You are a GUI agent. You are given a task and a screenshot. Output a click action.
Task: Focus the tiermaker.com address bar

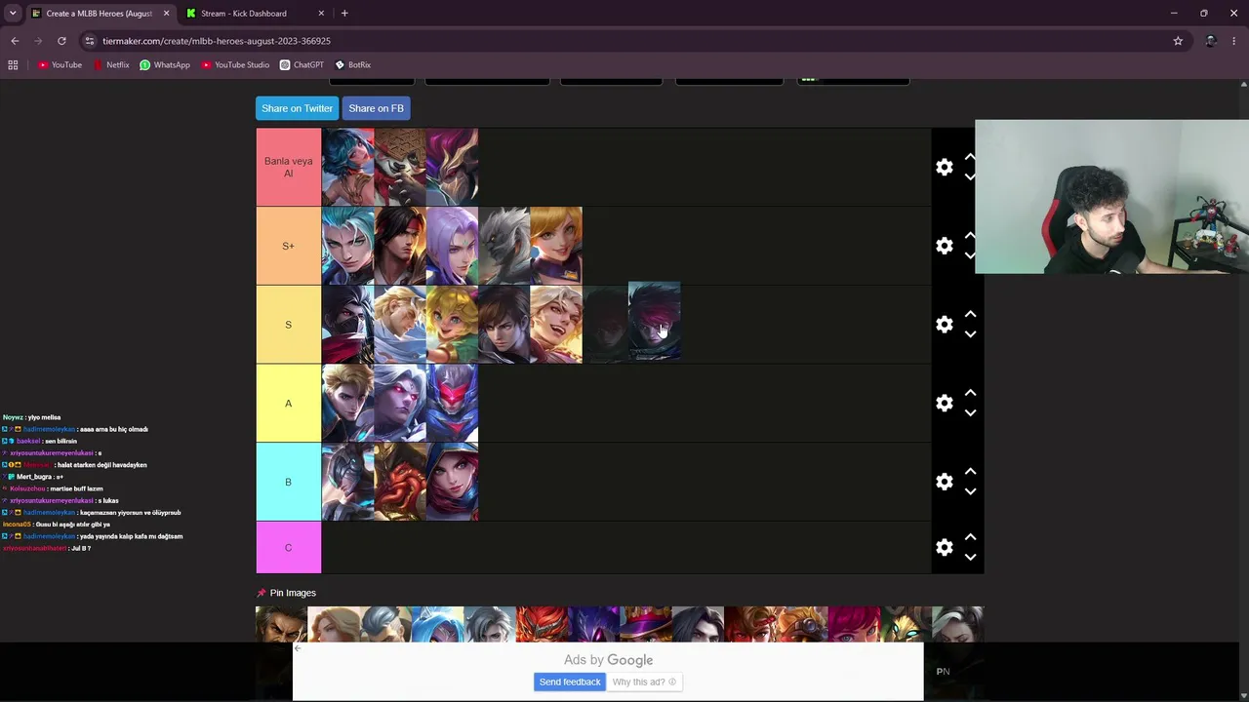pos(624,41)
